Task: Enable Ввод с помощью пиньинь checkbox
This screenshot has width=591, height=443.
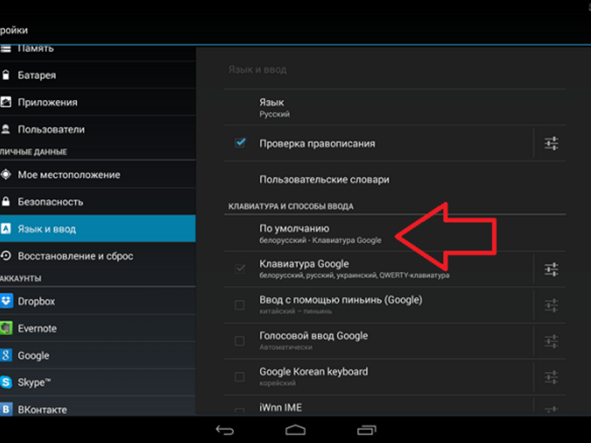Action: [x=240, y=305]
